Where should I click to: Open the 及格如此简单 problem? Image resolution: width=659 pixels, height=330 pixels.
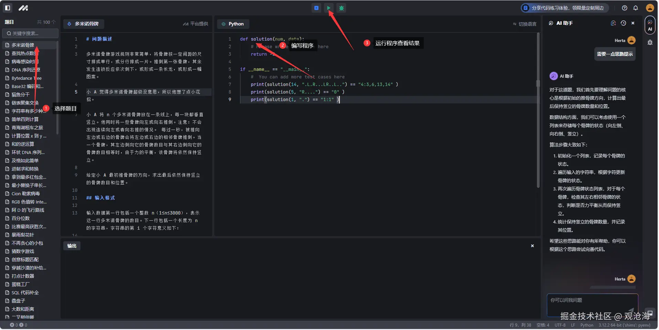(29, 161)
